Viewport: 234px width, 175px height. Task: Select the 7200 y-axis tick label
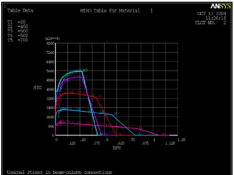50,53
